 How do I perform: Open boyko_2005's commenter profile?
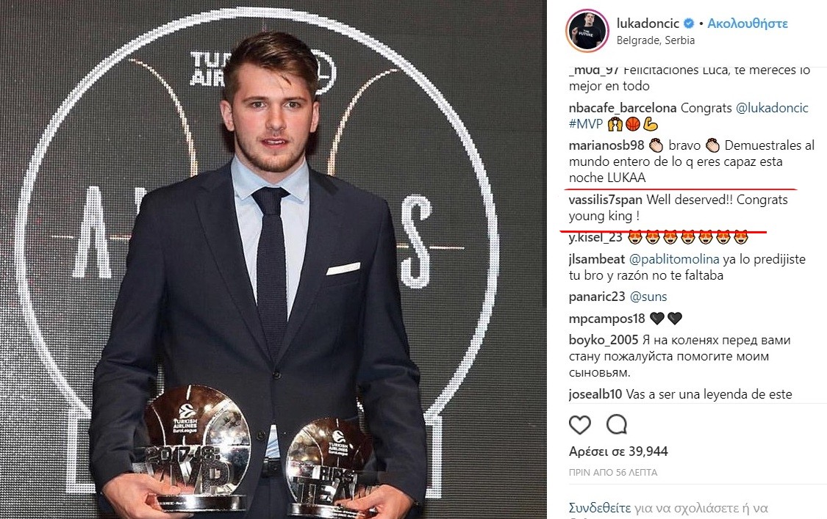tap(604, 341)
